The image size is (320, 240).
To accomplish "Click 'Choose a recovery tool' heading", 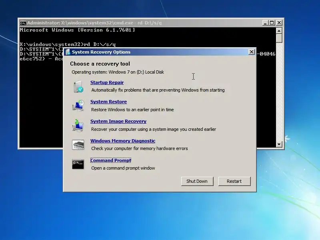I will (x=100, y=64).
